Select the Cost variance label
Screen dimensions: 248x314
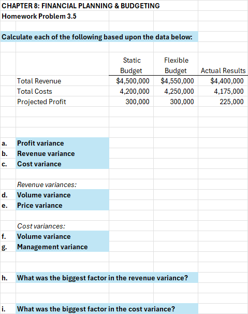(x=63, y=164)
